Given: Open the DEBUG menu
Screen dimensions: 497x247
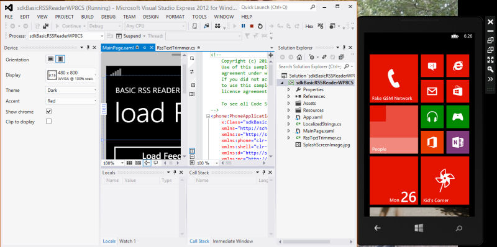Looking at the screenshot, I should (x=108, y=17).
